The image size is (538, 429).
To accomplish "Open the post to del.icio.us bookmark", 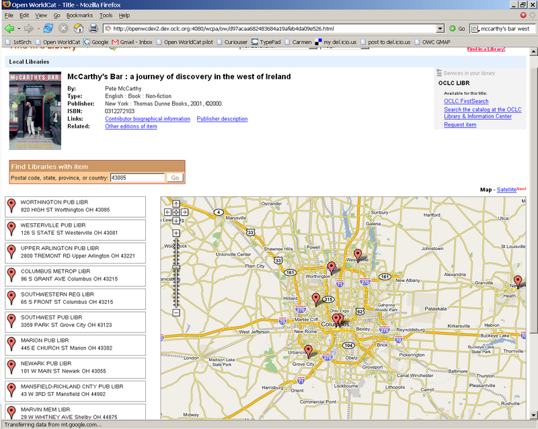I will point(385,42).
